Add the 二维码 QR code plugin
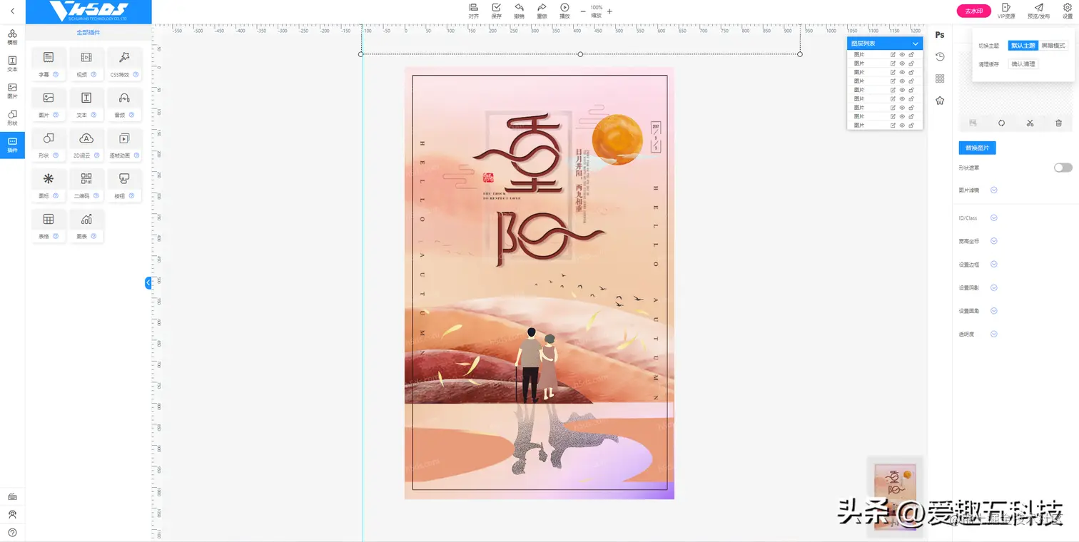 click(86, 185)
